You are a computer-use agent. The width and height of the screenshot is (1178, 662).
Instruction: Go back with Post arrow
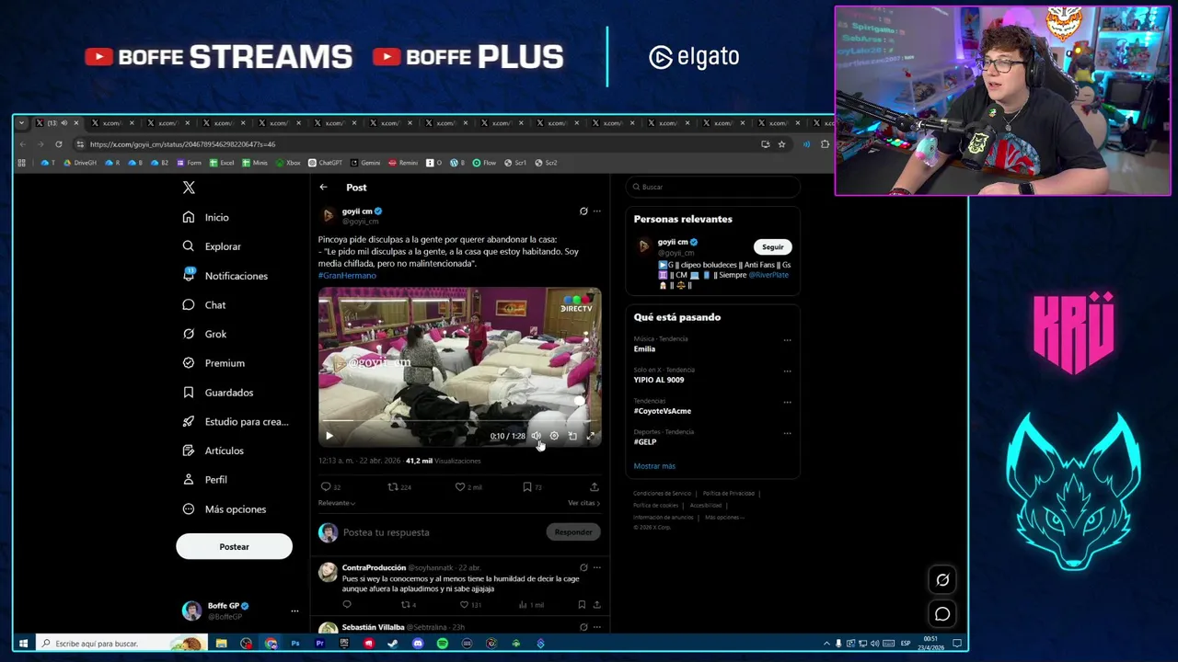[323, 188]
